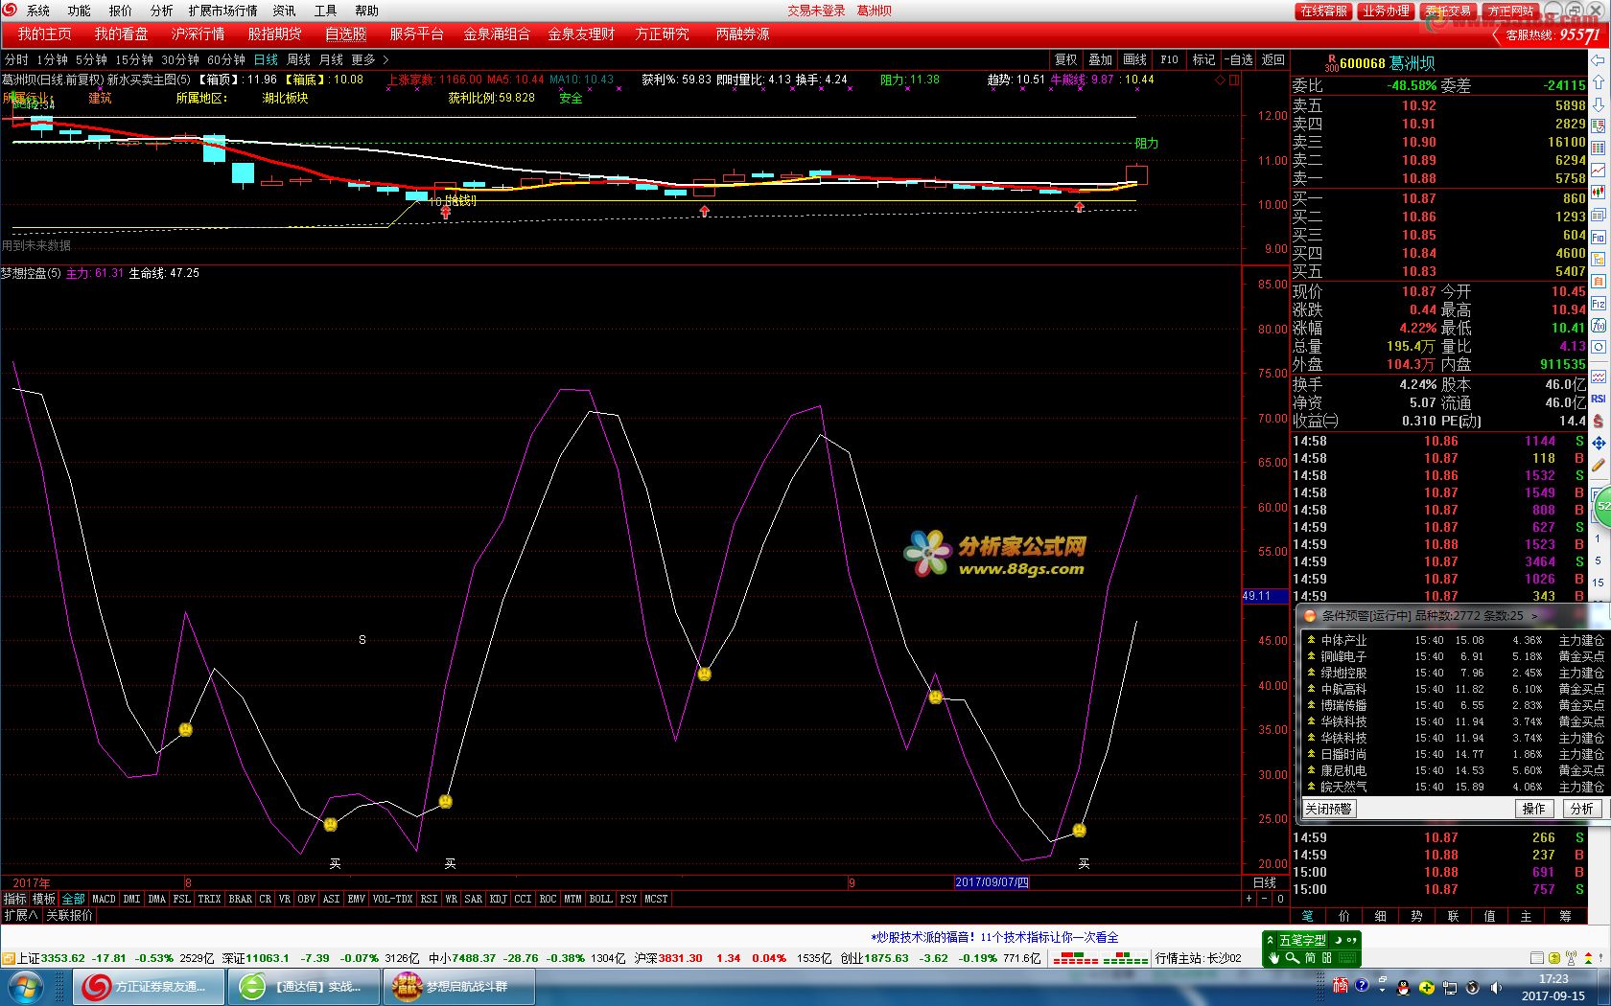This screenshot has width=1611, height=1006.
Task: Click the RSI indicator sidebar icon
Action: 1599,399
